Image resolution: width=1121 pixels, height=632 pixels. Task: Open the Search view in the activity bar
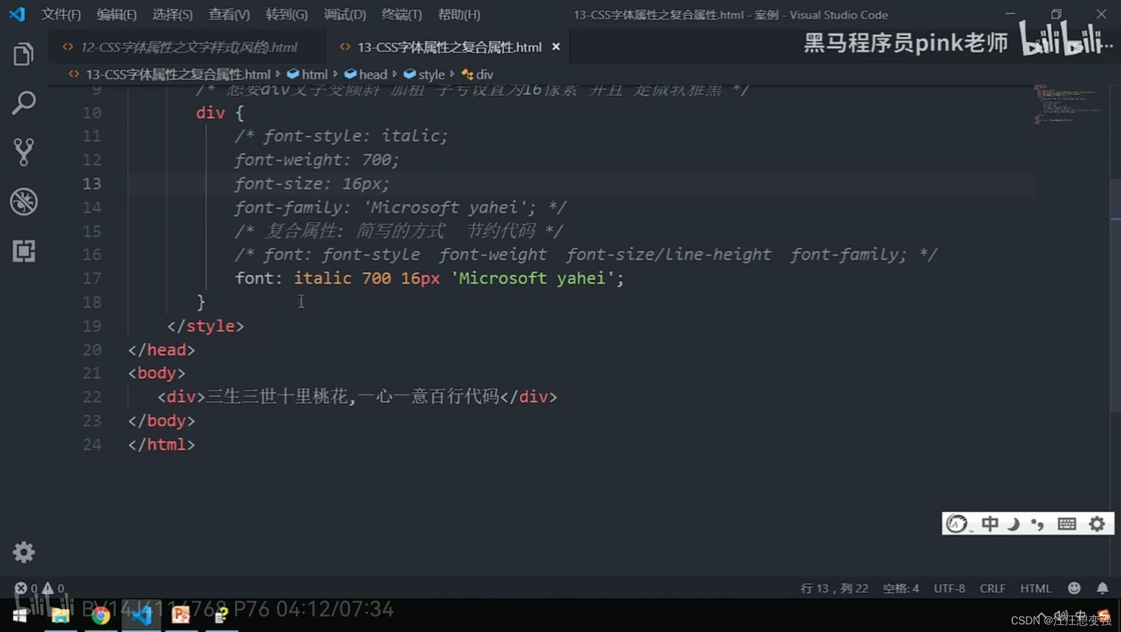click(x=23, y=103)
